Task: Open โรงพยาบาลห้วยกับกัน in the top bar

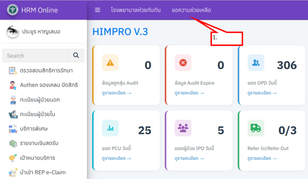Action: tap(136, 10)
